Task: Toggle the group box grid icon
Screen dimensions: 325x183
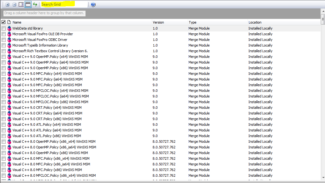Action: tap(28, 5)
